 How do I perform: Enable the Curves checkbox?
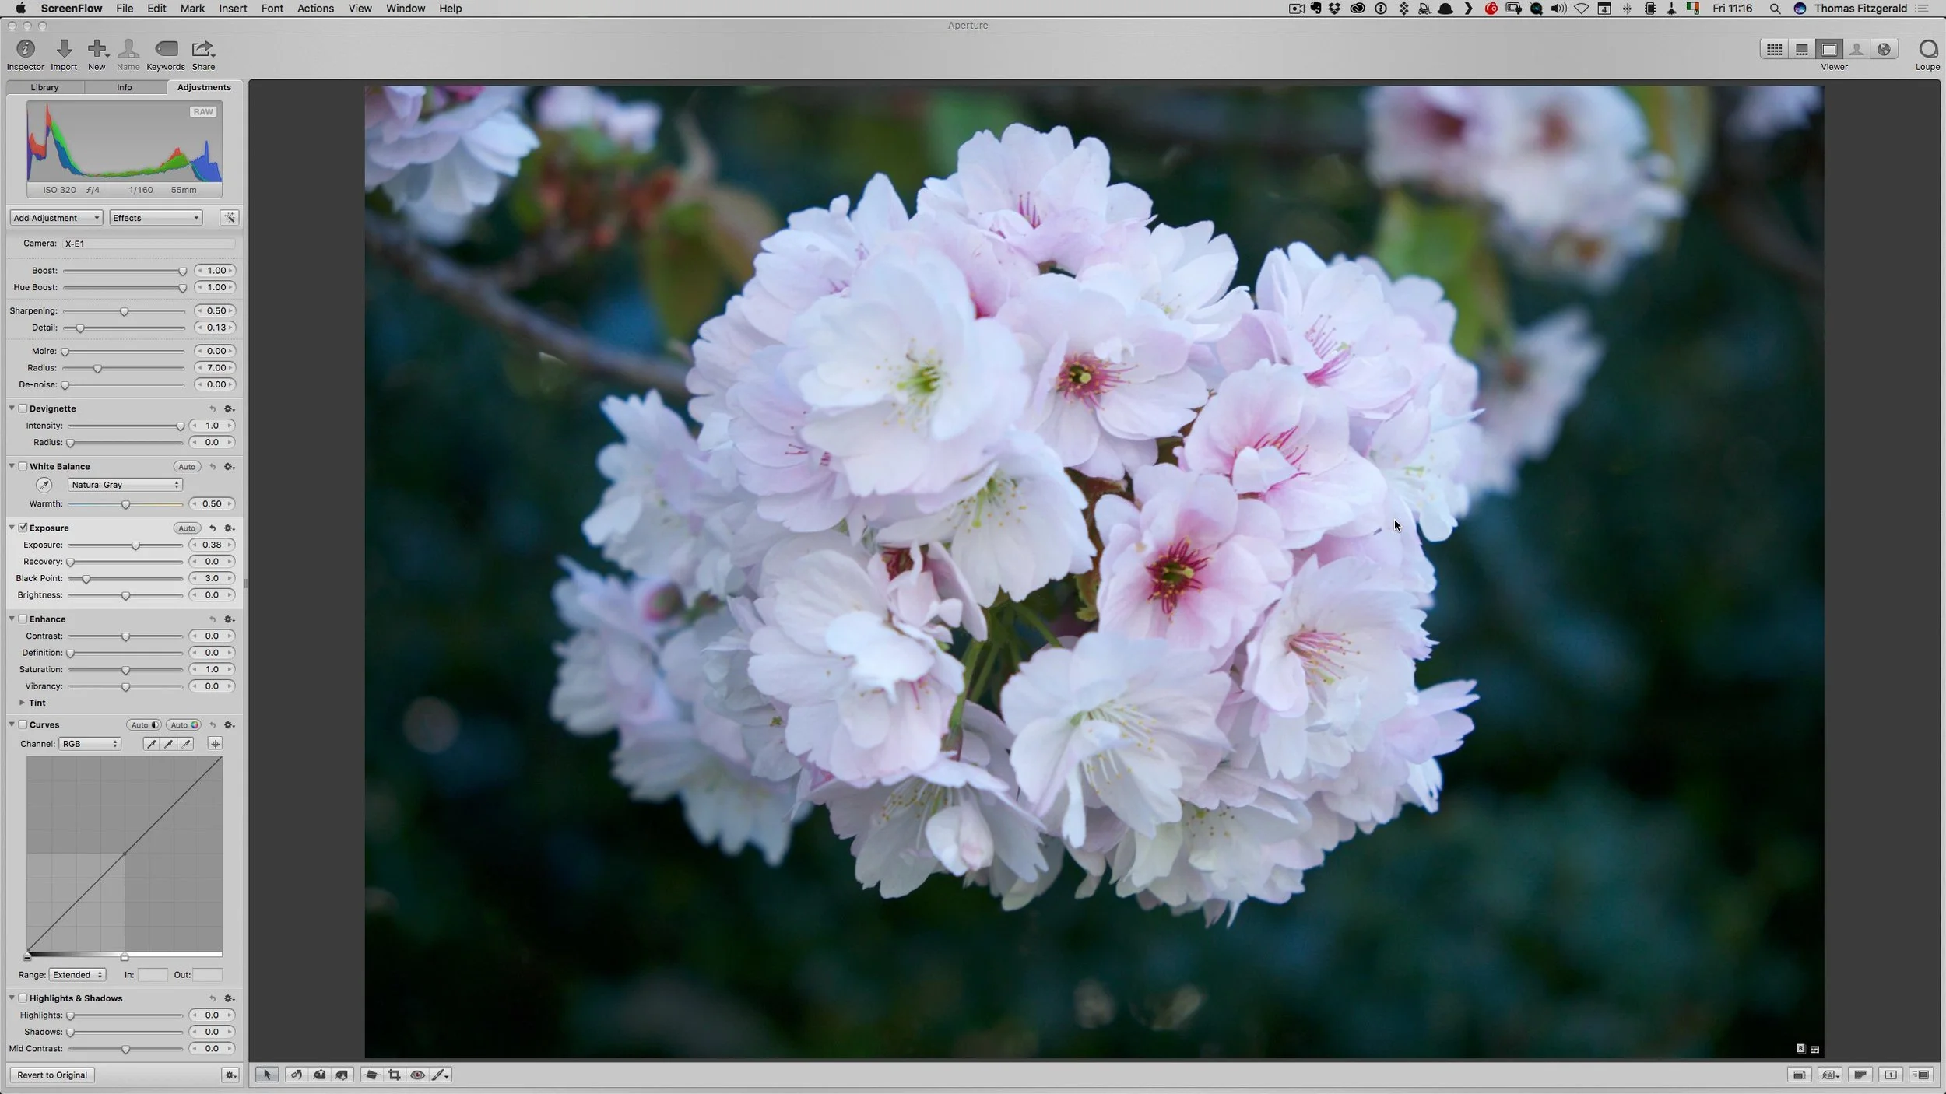point(23,724)
